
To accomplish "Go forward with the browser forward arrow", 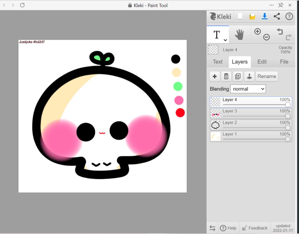I will (13, 5).
